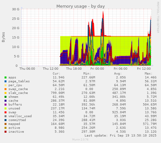Click the '25 G' axis label

pos(16,19)
